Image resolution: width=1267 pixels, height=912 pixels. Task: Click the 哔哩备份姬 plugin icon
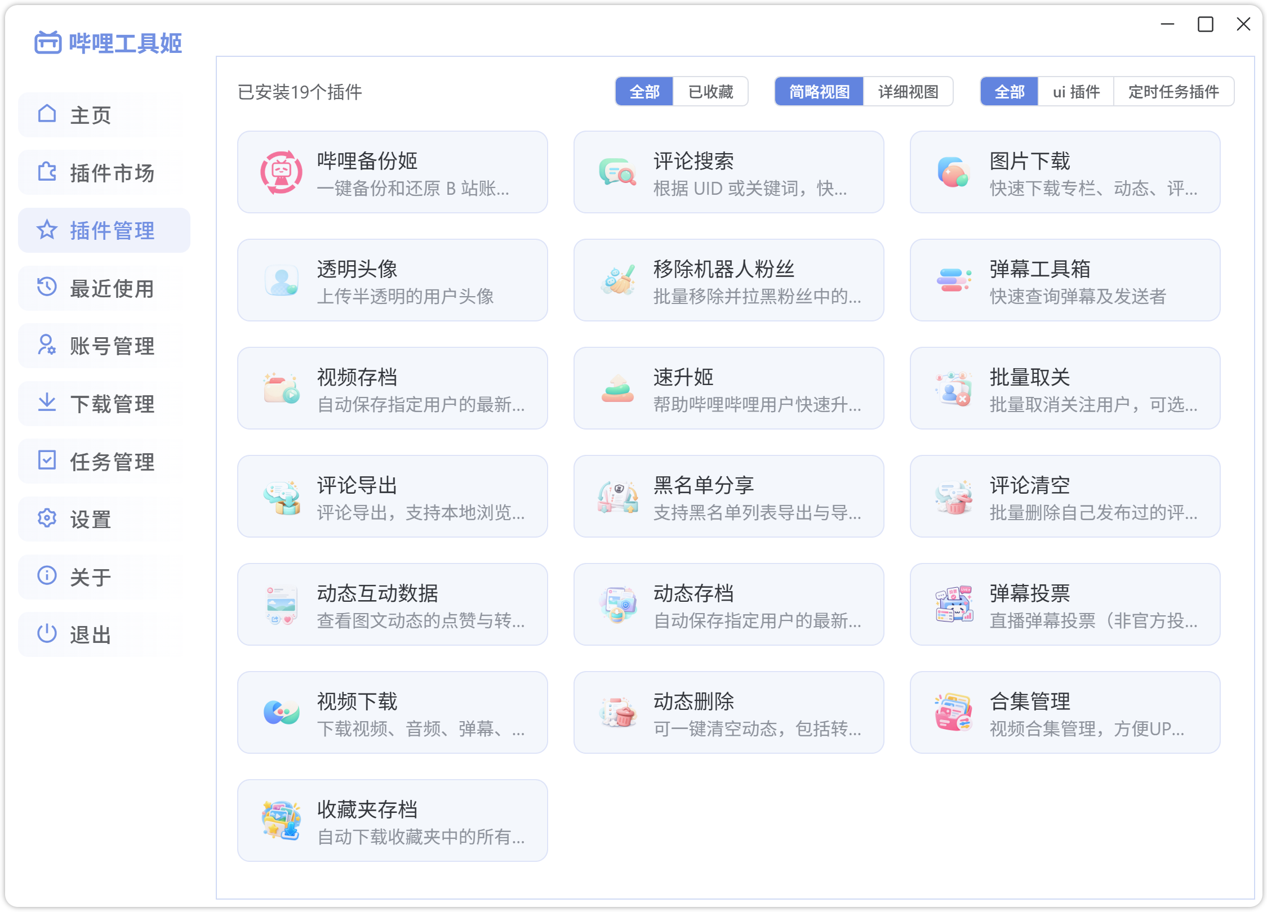tap(281, 172)
